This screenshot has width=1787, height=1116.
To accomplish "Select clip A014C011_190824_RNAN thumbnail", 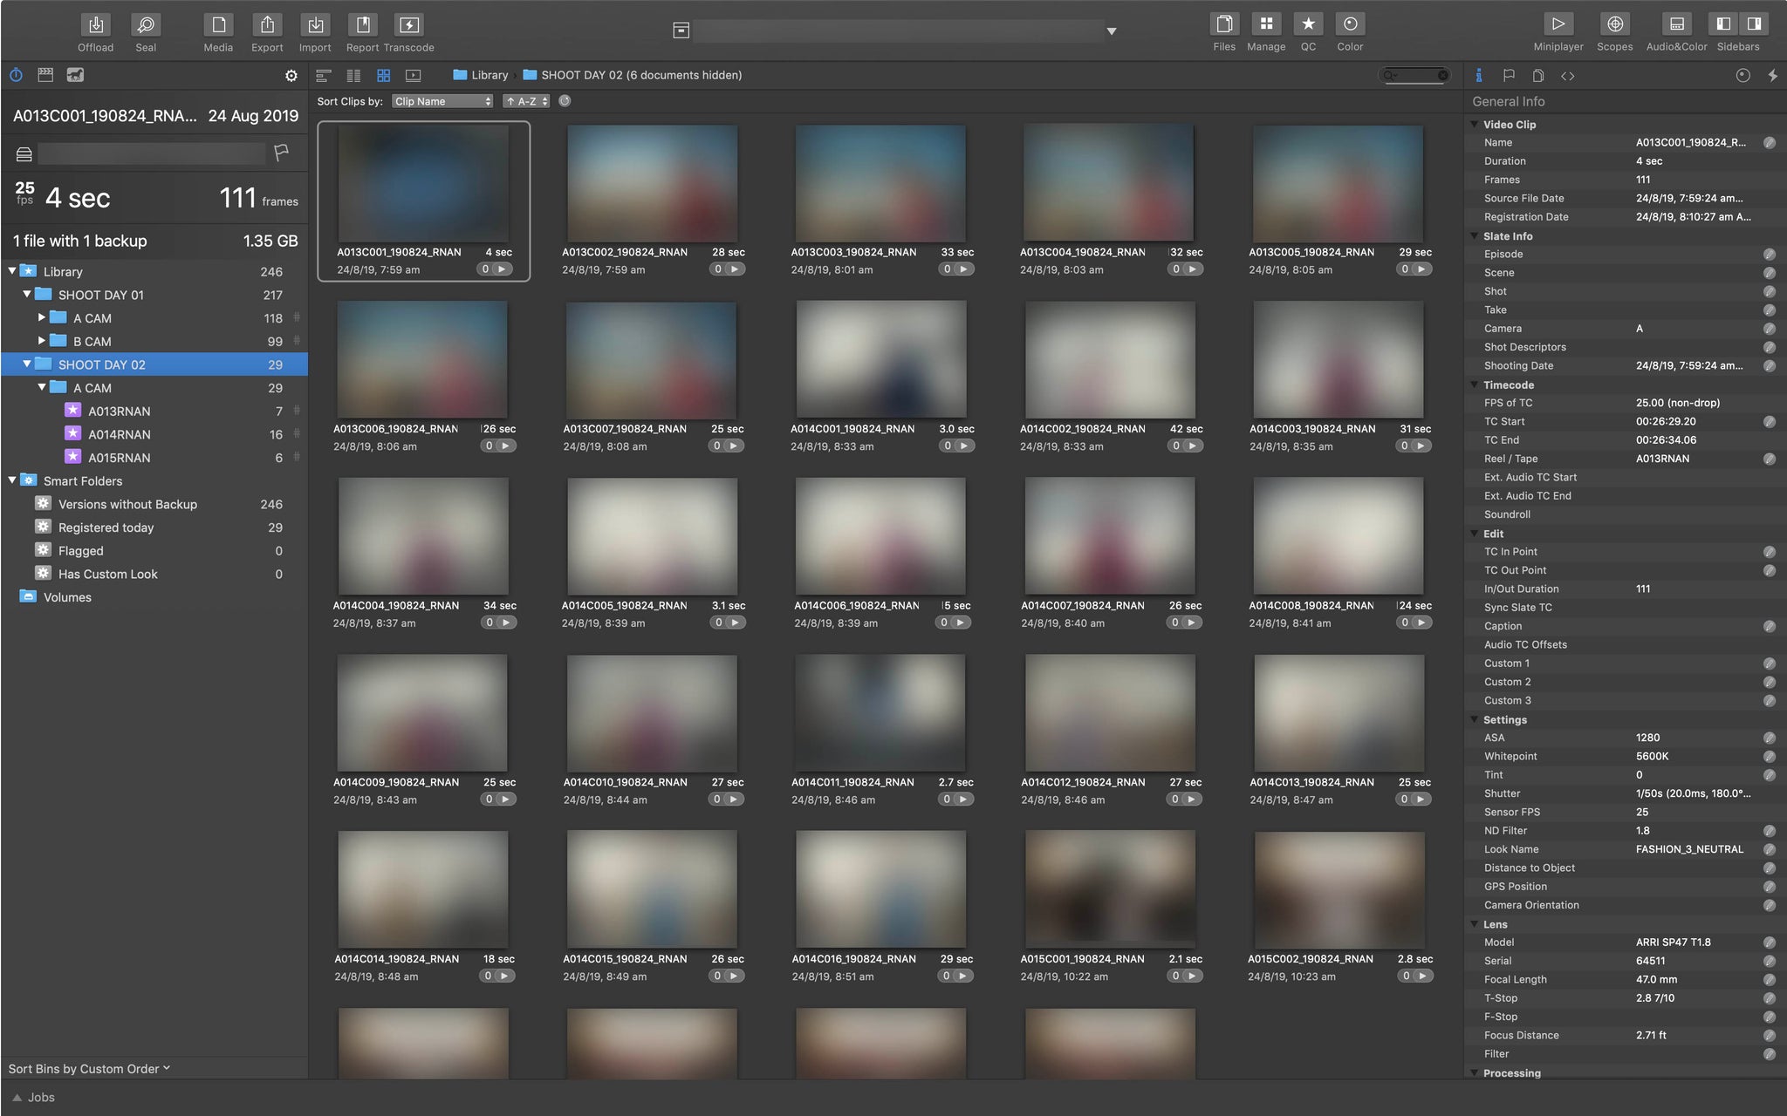I will coord(880,713).
